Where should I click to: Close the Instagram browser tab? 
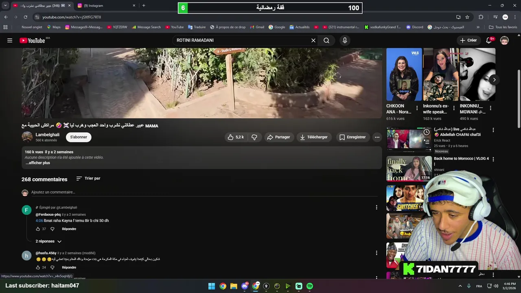[134, 6]
